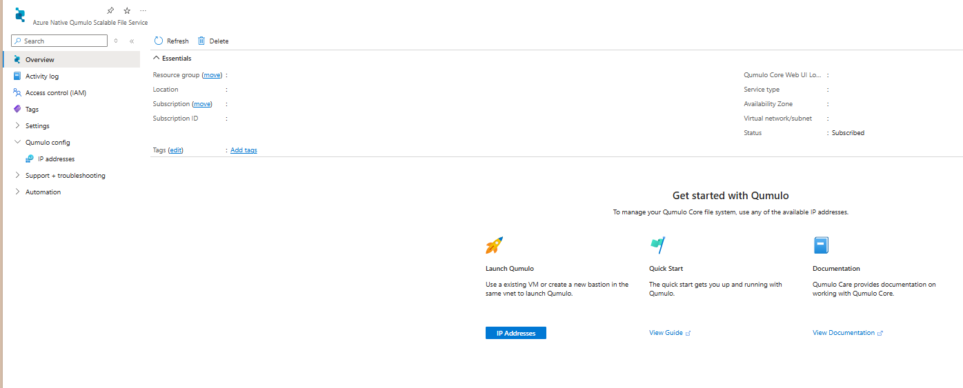Image resolution: width=963 pixels, height=388 pixels.
Task: Collapse the Qumulo config section chevron
Action: pos(17,142)
